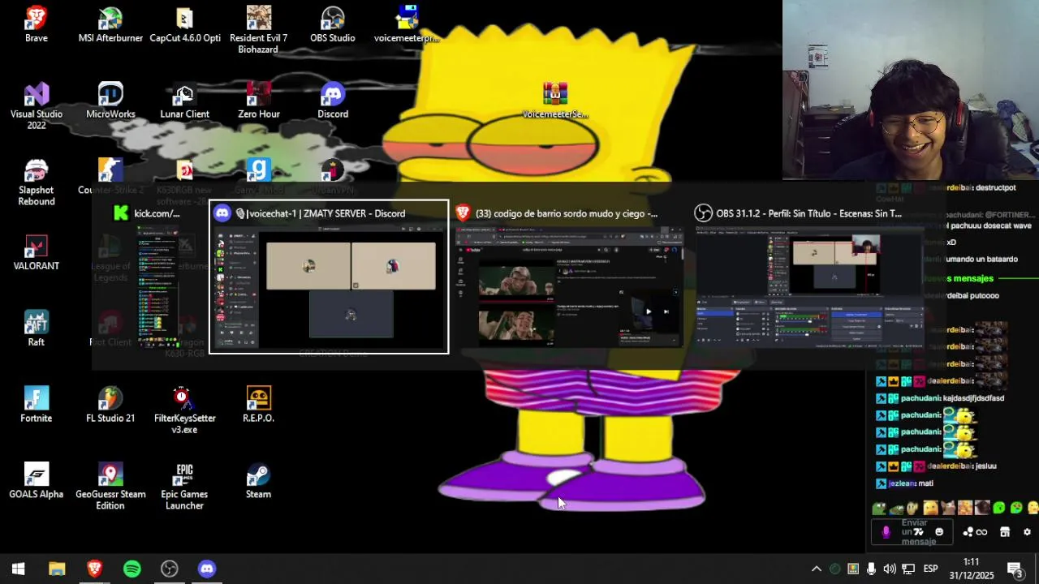Open FilterKeysSetter v3.exe icon
Image resolution: width=1039 pixels, height=584 pixels.
point(184,410)
